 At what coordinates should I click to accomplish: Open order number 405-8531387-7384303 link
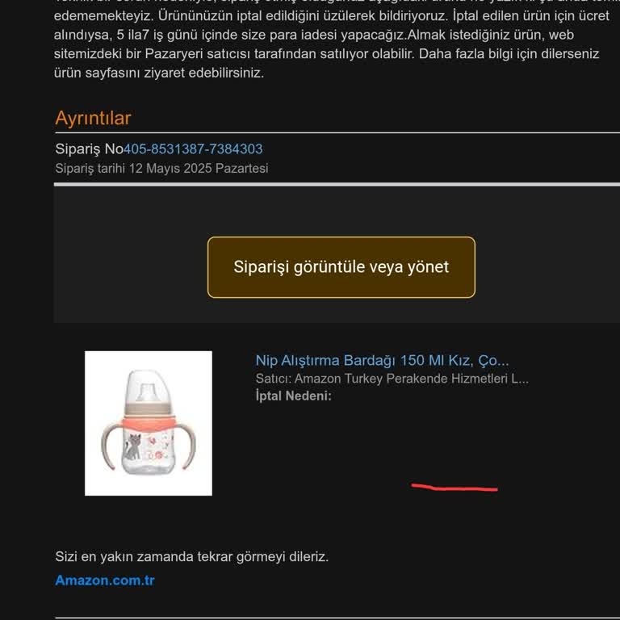point(193,149)
